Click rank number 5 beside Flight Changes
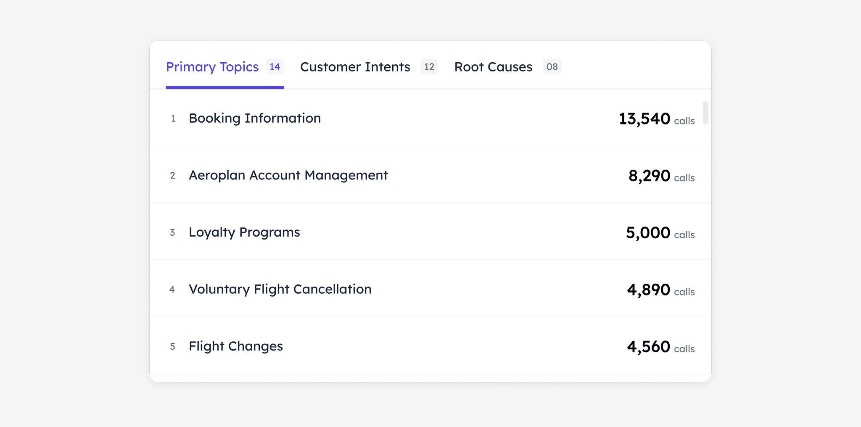The image size is (861, 427). (172, 347)
